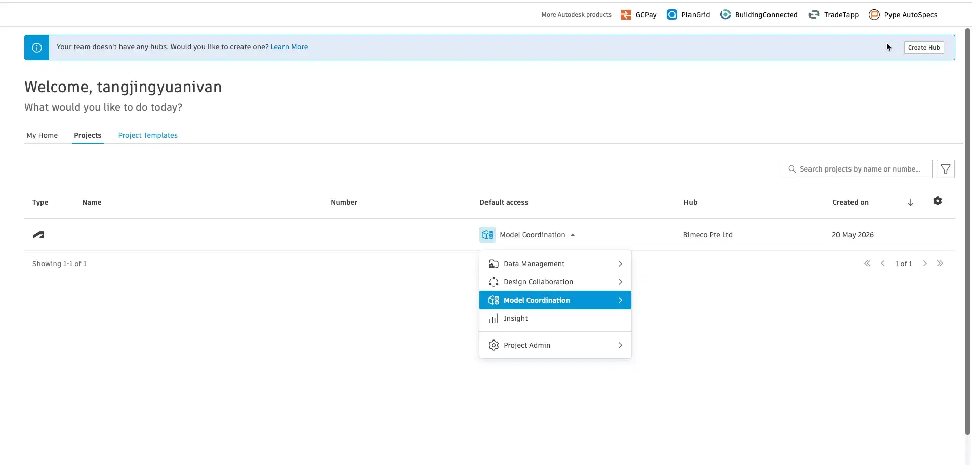Click the More Autodesk products label
The width and height of the screenshot is (972, 467).
click(x=576, y=15)
